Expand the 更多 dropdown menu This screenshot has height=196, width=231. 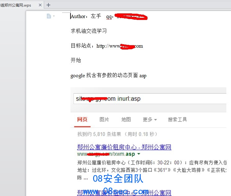click(150, 119)
